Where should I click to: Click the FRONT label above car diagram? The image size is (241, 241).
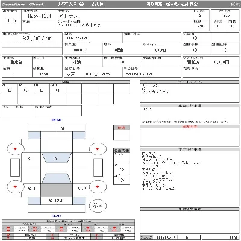tap(56, 120)
